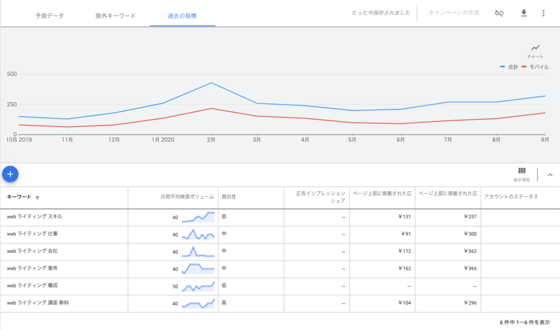The image size is (560, 330).
Task: Click the blue plus add keyword button
Action: [10, 174]
